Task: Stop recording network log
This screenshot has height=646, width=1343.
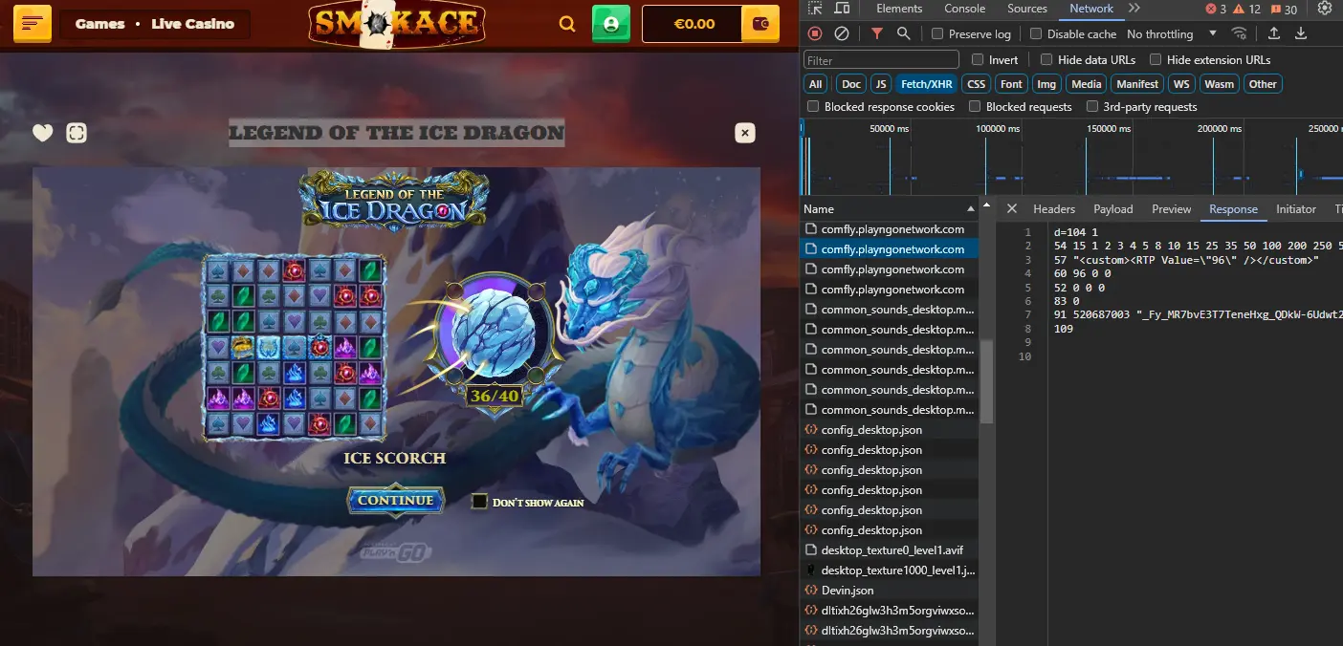Action: click(815, 33)
